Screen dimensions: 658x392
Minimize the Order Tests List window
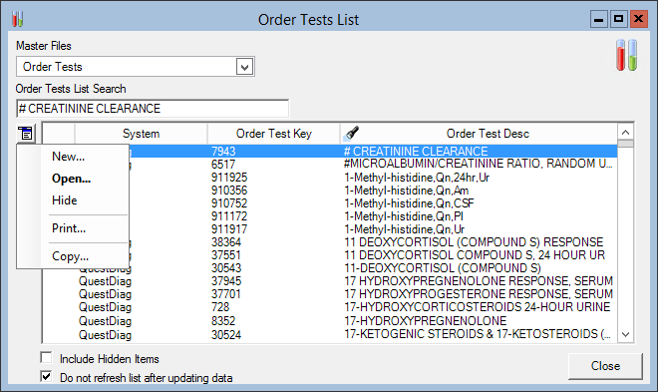[599, 19]
